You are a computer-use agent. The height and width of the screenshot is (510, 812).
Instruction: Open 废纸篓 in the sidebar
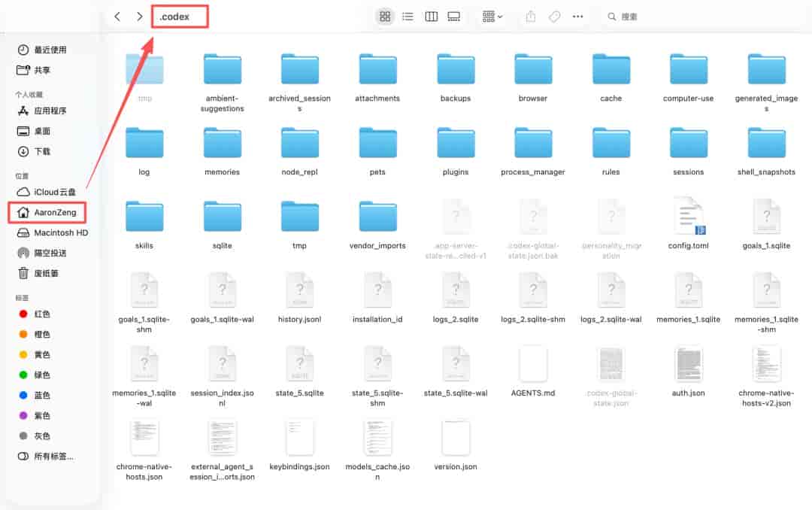(x=38, y=273)
